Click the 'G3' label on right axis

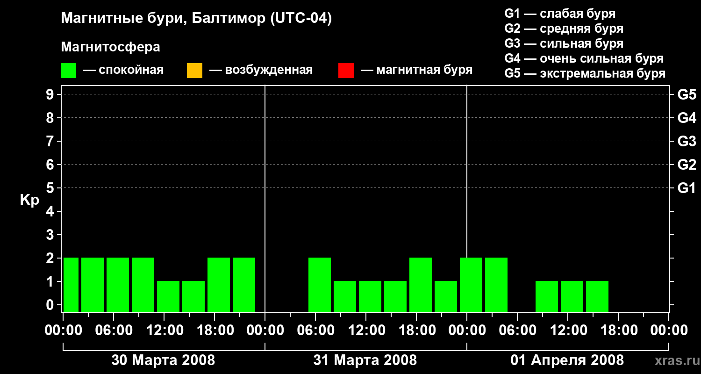(687, 141)
